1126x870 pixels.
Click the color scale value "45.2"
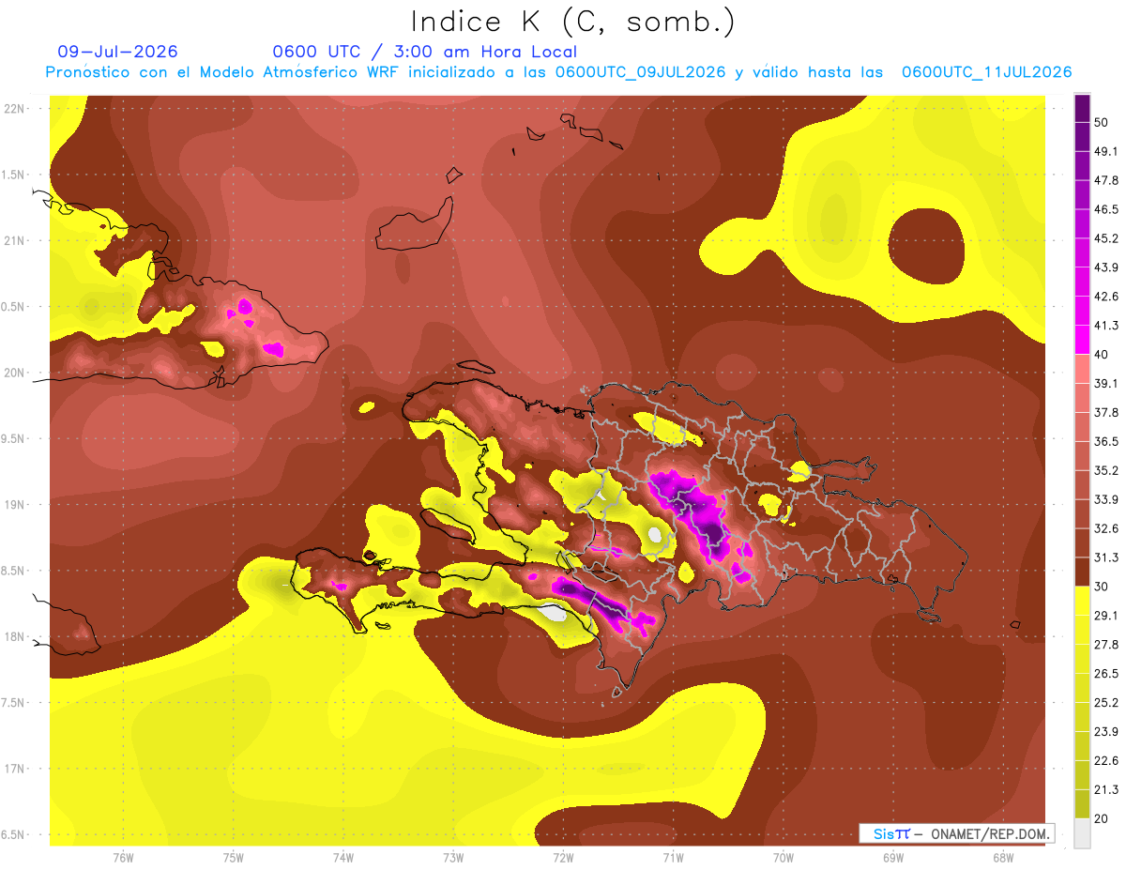pos(1106,239)
